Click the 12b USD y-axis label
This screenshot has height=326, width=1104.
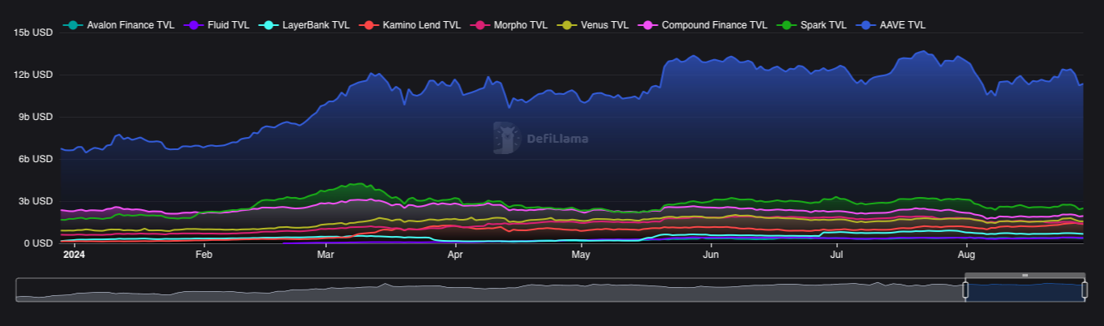(x=33, y=75)
